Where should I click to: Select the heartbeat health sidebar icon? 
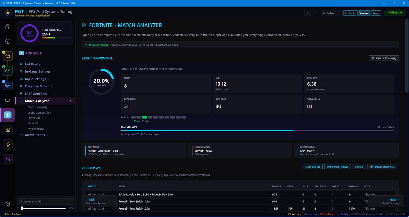tap(8, 85)
